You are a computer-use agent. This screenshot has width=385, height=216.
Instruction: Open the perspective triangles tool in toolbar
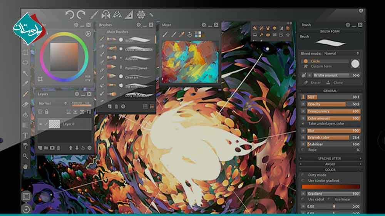click(117, 15)
